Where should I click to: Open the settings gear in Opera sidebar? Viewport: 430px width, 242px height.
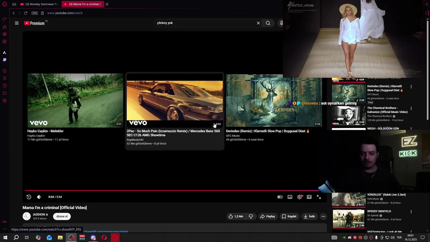pos(5,100)
